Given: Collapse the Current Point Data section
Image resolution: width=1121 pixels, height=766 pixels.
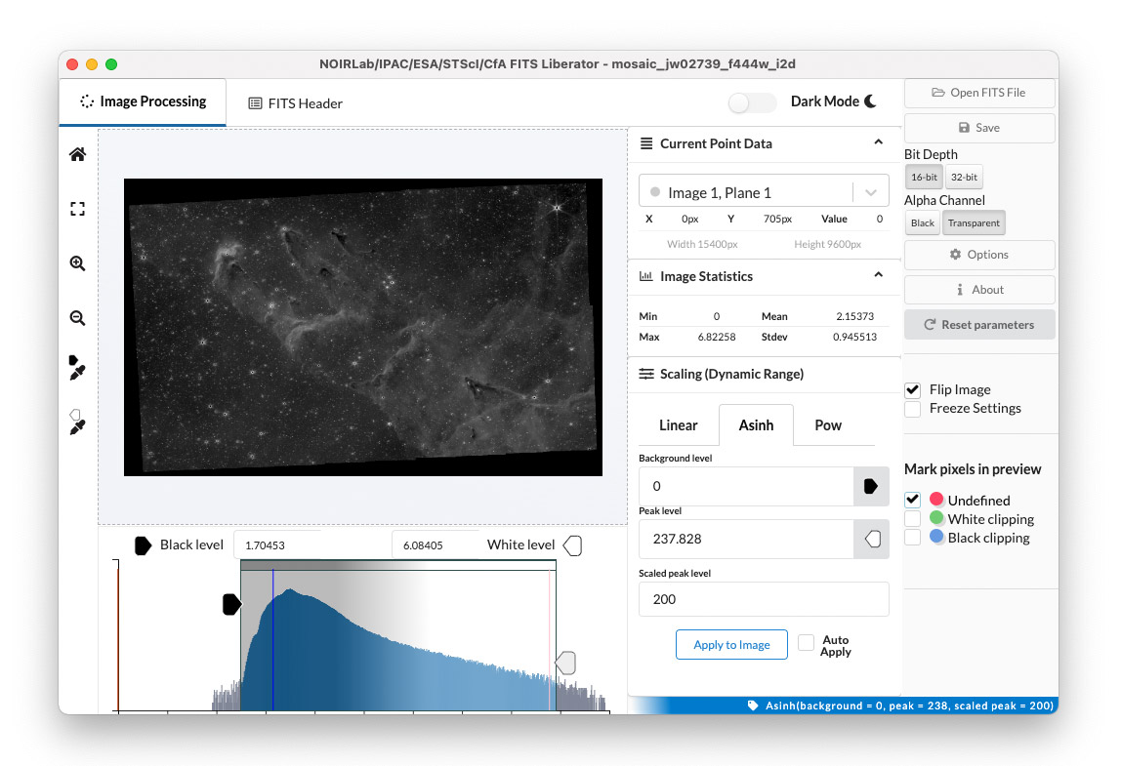Looking at the screenshot, I should [x=877, y=143].
